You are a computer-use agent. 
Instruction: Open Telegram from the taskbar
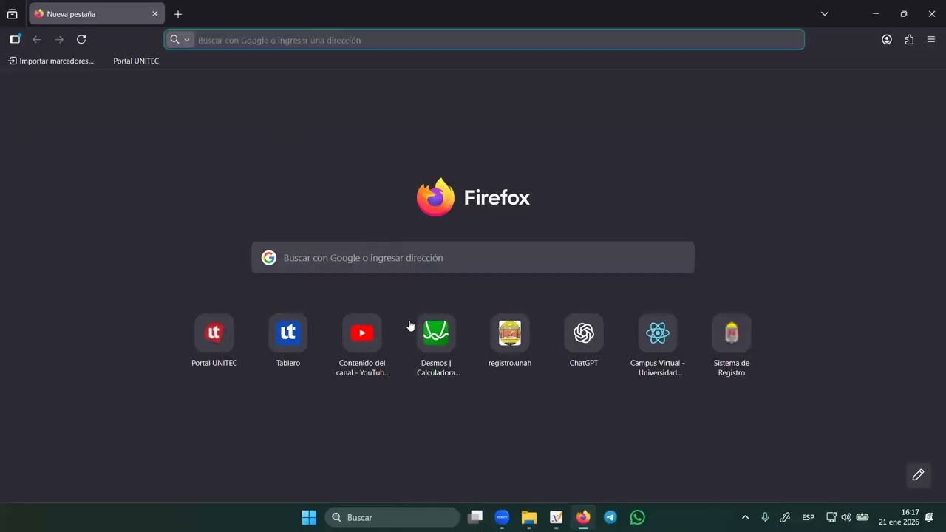610,517
